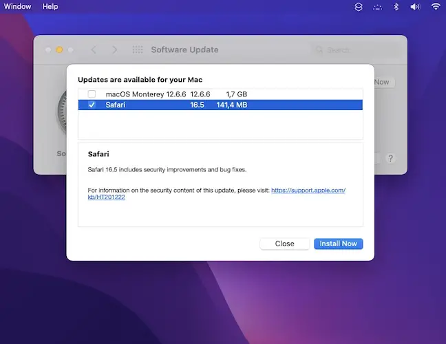The height and width of the screenshot is (344, 446).
Task: Click the Wi-Fi icon in the menu bar
Action: click(x=435, y=6)
